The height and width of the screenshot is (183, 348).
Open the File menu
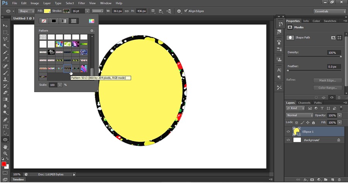[x=15, y=3]
